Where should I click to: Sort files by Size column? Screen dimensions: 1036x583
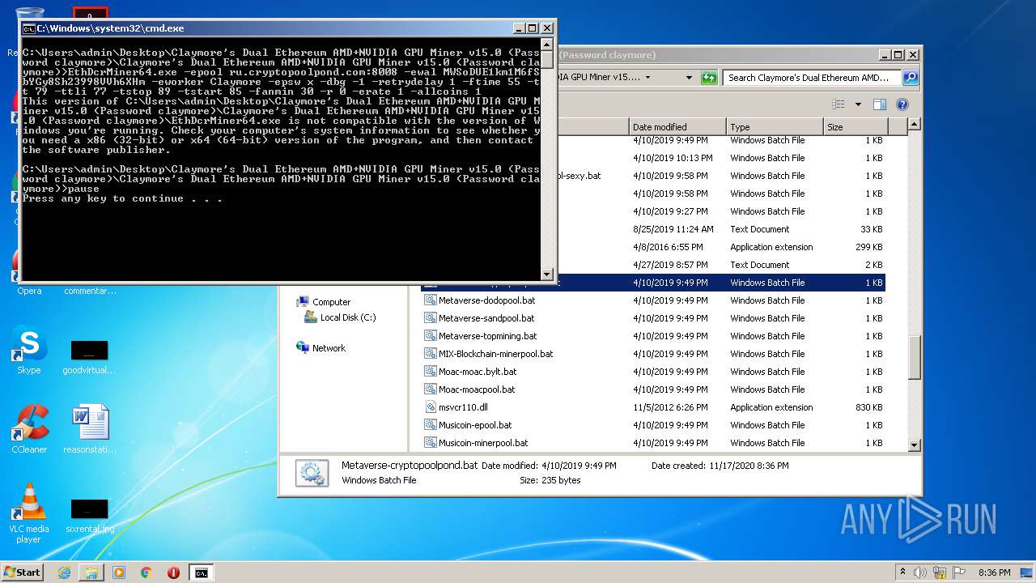tap(855, 127)
